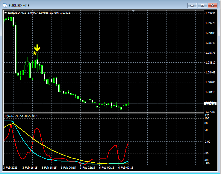Click the 6 Feb 02:15 time label
The height and width of the screenshot is (174, 221).
[126, 167]
